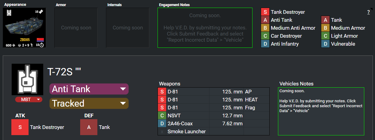Toggle the Smoke Launcher x marker
Image resolution: width=375 pixels, height=140 pixels.
(162, 131)
